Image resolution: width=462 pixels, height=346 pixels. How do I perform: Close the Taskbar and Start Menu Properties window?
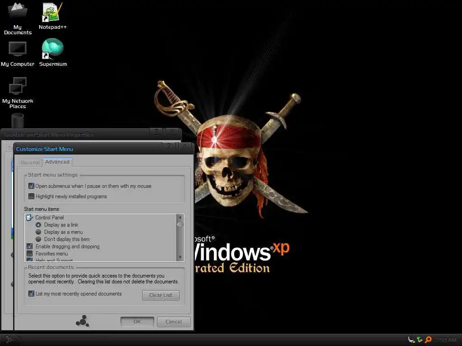172,131
